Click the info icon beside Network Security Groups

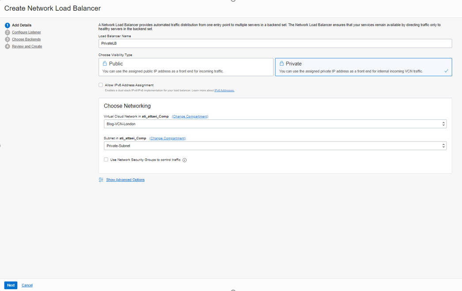tap(185, 160)
